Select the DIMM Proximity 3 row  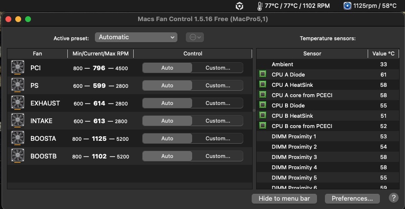coord(328,157)
